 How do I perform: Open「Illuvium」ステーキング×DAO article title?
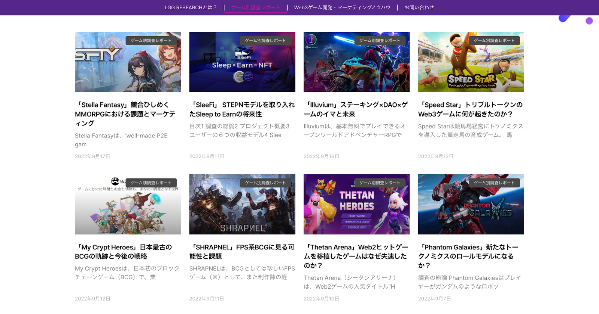tap(356, 109)
